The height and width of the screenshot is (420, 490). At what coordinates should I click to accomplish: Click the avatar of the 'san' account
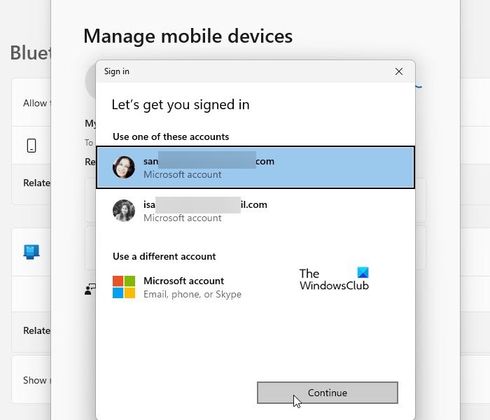tap(124, 167)
